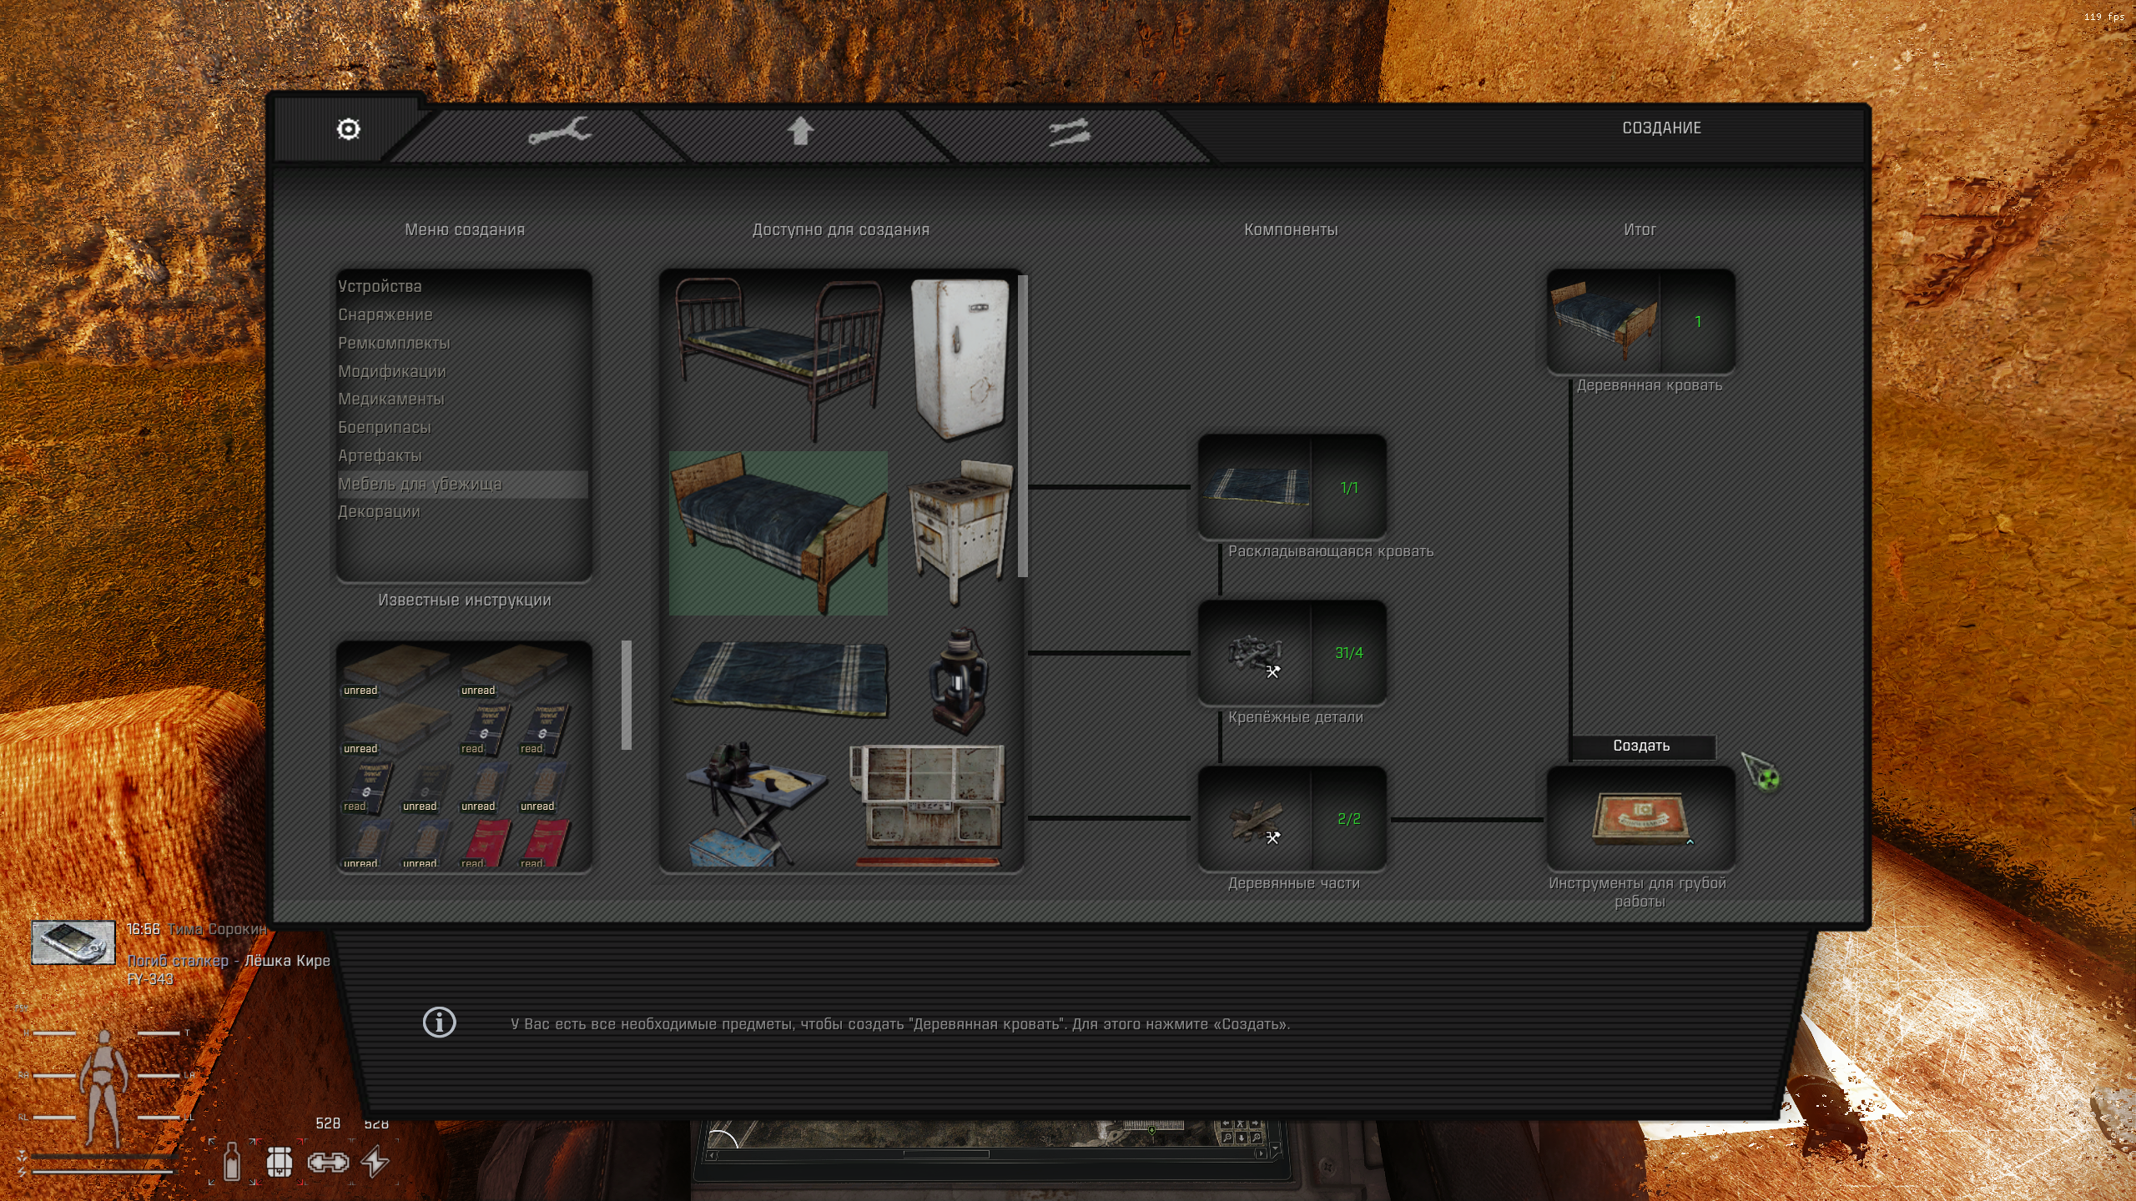This screenshot has width=2136, height=1201.
Task: Select the crafting gear tab
Action: tap(348, 129)
